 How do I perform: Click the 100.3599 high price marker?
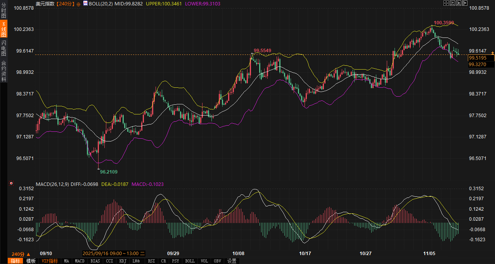pos(443,23)
